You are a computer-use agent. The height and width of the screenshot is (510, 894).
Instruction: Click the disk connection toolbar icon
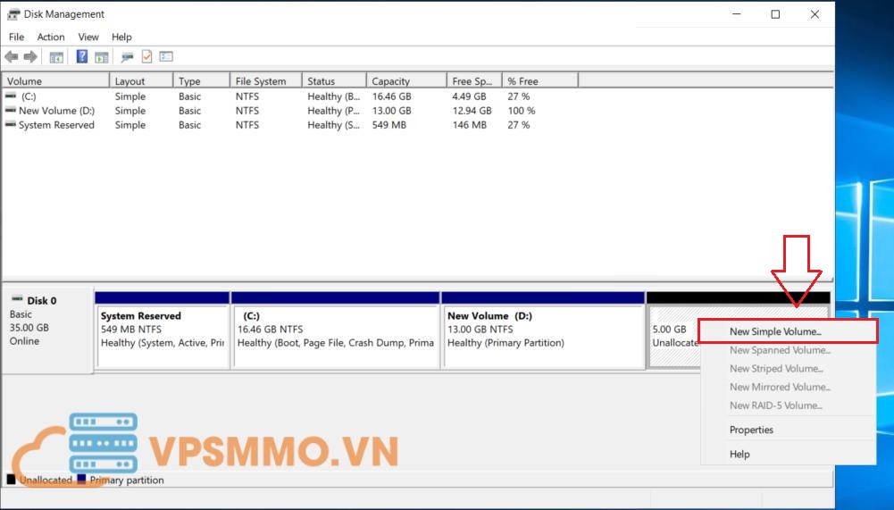127,57
